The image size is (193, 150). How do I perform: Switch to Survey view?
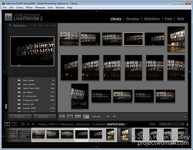pyautogui.click(x=86, y=117)
